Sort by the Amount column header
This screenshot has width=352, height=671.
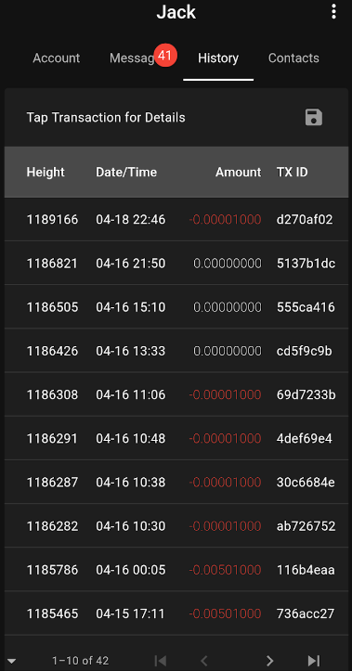point(238,172)
